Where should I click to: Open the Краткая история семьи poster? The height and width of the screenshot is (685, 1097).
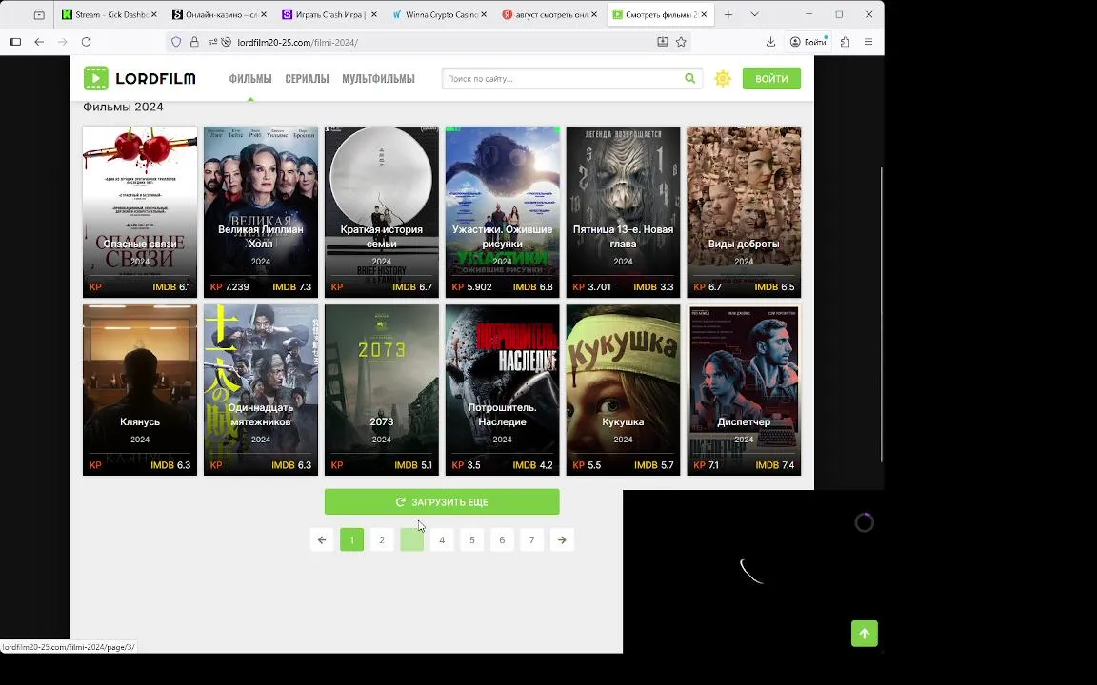381,212
